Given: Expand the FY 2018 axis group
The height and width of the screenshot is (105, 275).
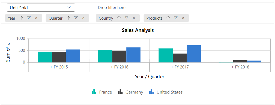Looking at the screenshot, I should coord(240,67).
